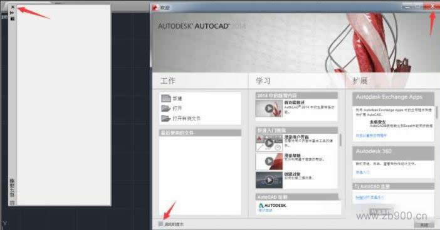Close the side palette with its X icon

tap(13, 7)
